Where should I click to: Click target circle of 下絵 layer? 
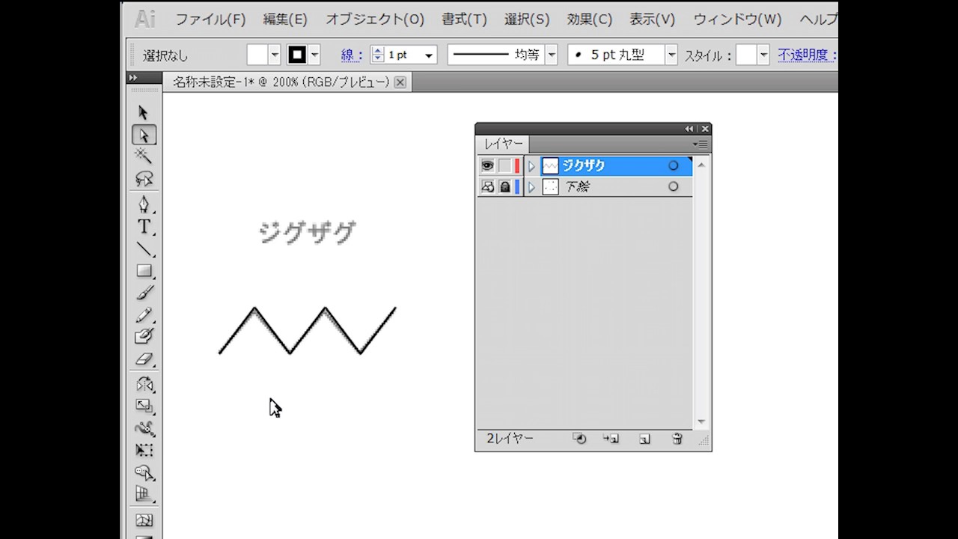(673, 186)
